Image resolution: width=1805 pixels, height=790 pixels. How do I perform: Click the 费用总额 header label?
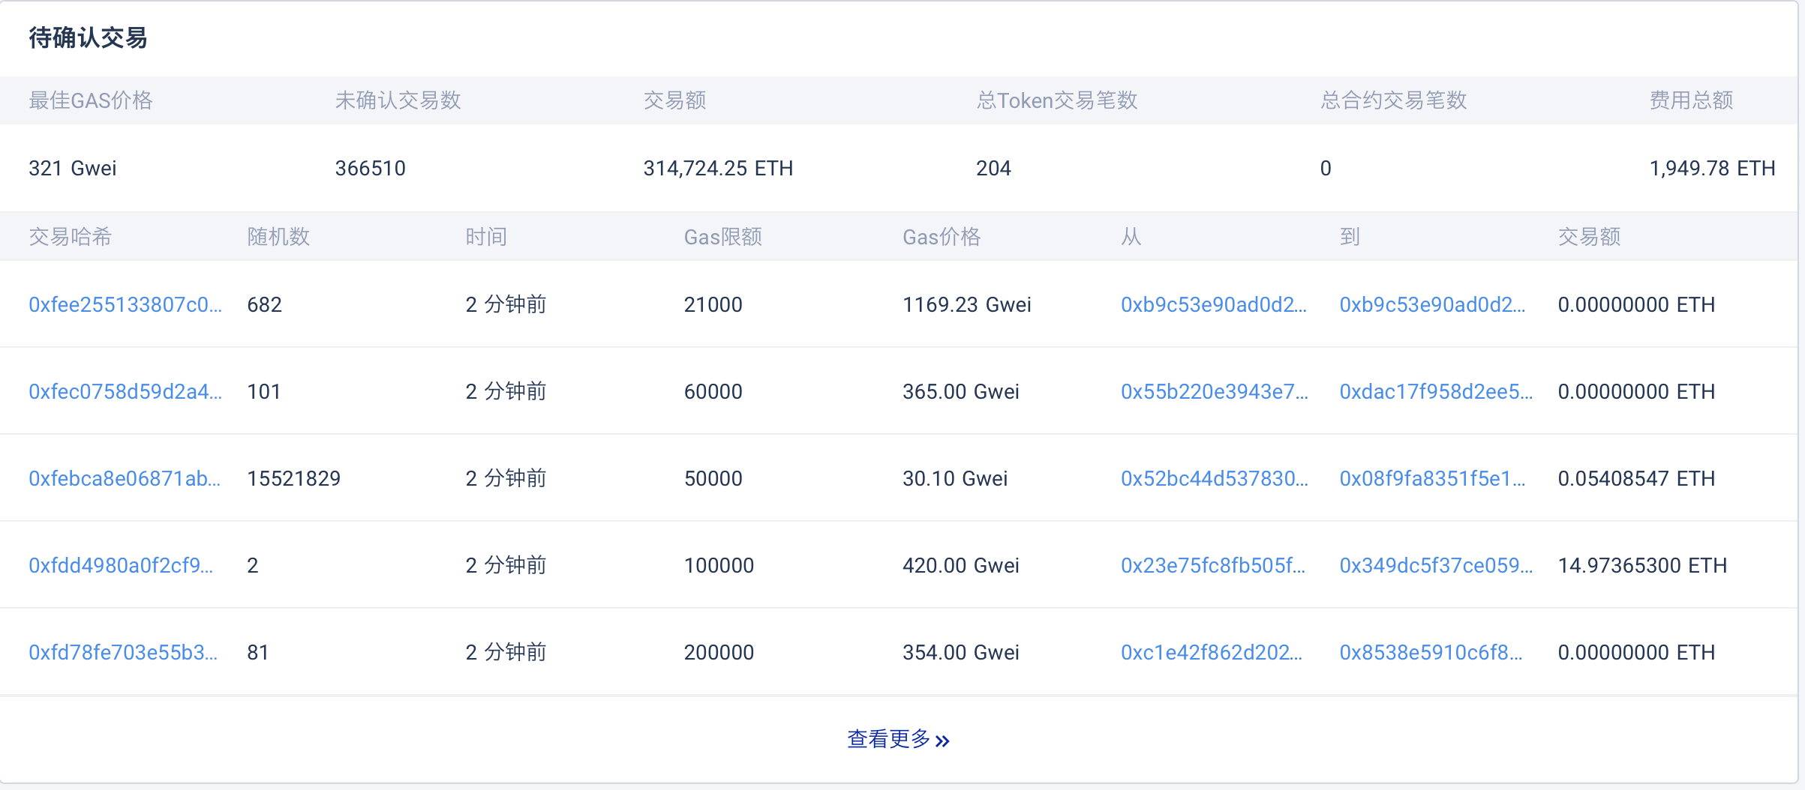(1691, 100)
